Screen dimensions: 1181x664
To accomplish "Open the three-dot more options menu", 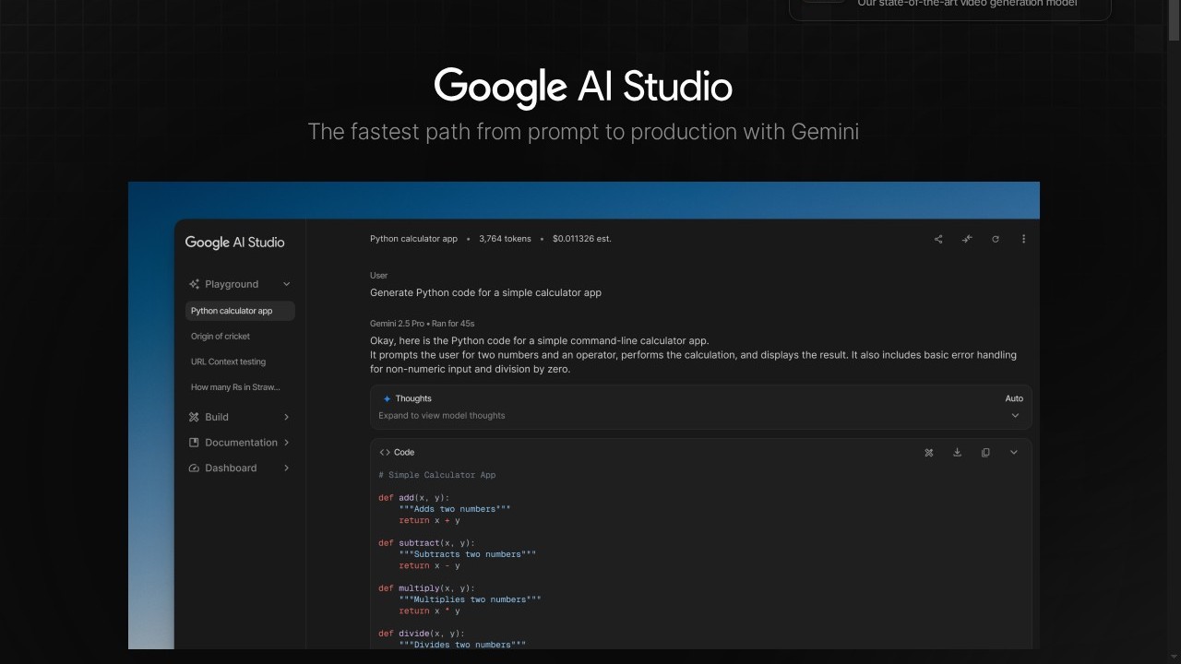I will coord(1023,239).
